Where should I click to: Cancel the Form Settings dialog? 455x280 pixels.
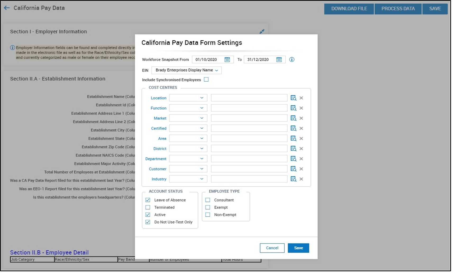tap(272, 248)
